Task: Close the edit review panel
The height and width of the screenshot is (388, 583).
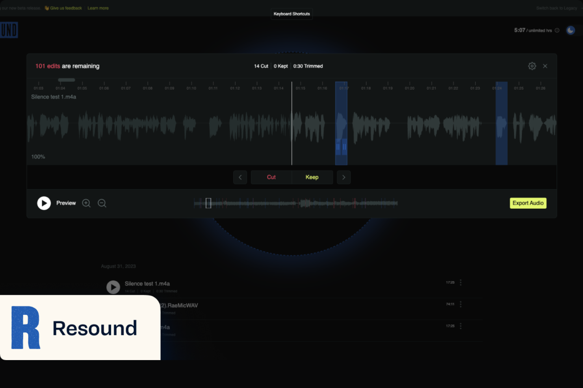Action: pos(545,66)
